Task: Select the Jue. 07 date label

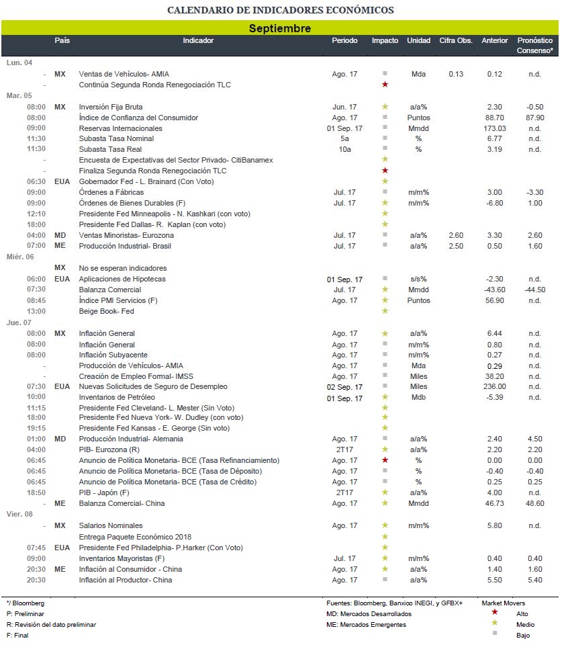Action: coord(19,322)
